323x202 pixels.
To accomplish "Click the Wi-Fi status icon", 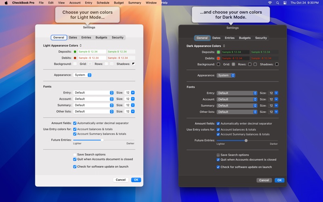I will click(x=270, y=3).
